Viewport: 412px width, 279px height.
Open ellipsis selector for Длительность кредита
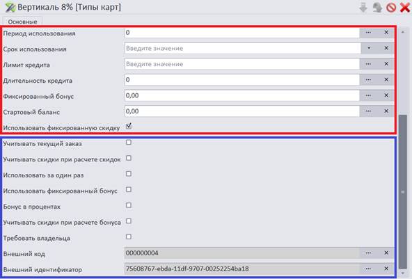click(x=368, y=79)
